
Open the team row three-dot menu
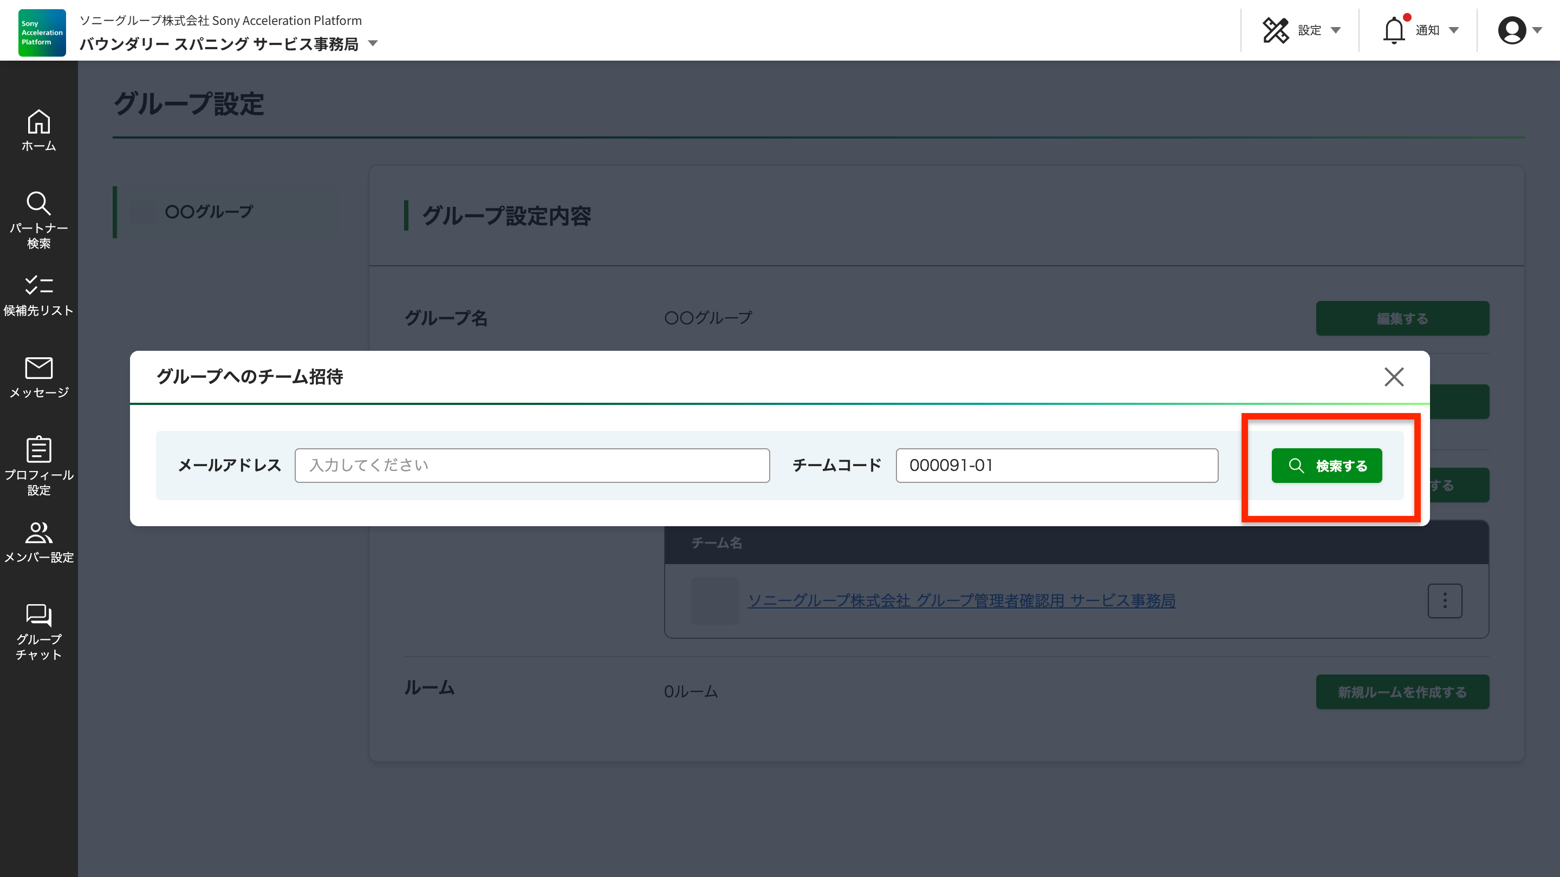pyautogui.click(x=1445, y=600)
